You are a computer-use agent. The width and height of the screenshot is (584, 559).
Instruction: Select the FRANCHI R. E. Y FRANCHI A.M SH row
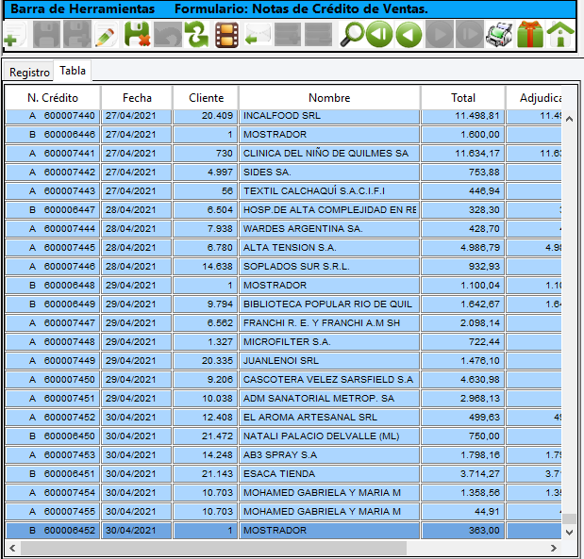click(x=283, y=323)
